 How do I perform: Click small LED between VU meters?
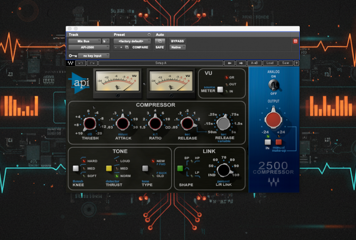click(144, 84)
